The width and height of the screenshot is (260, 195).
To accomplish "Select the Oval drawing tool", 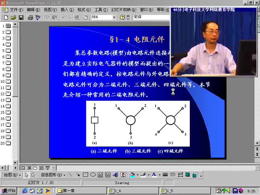I will pos(93,175).
